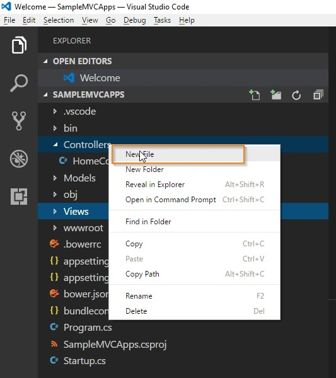The image size is (336, 378).
Task: Expand the .vscode folder arrow
Action: click(55, 111)
